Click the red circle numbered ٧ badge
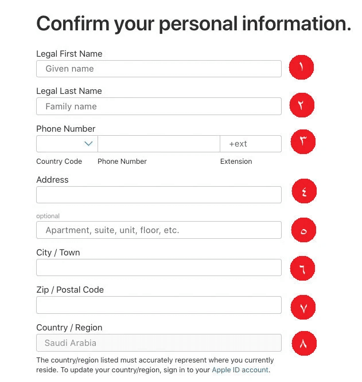362x382 pixels. (x=303, y=307)
